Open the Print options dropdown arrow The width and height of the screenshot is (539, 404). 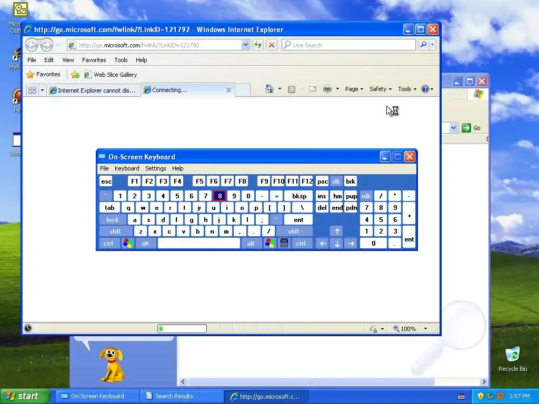pyautogui.click(x=337, y=89)
